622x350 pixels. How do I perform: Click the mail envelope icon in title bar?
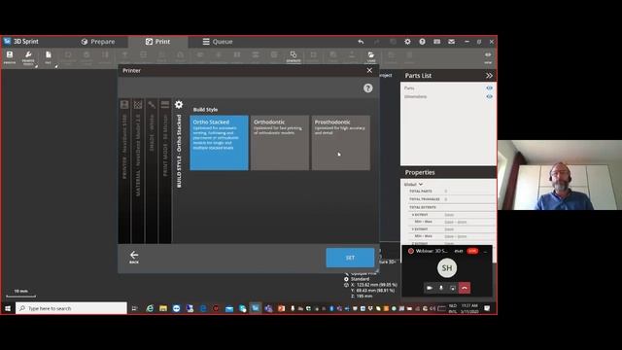(451, 42)
